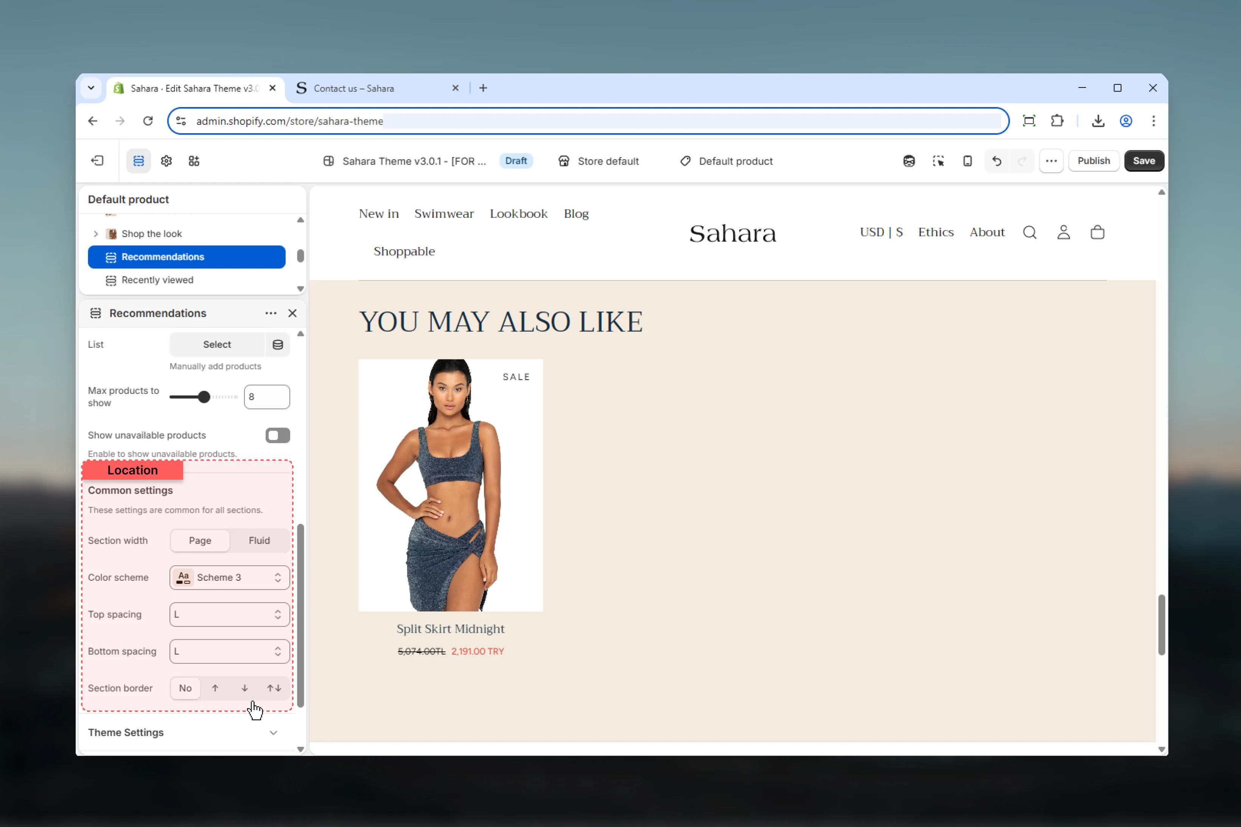Click the Split Skirt Midnight product image
This screenshot has height=827, width=1241.
(x=450, y=485)
